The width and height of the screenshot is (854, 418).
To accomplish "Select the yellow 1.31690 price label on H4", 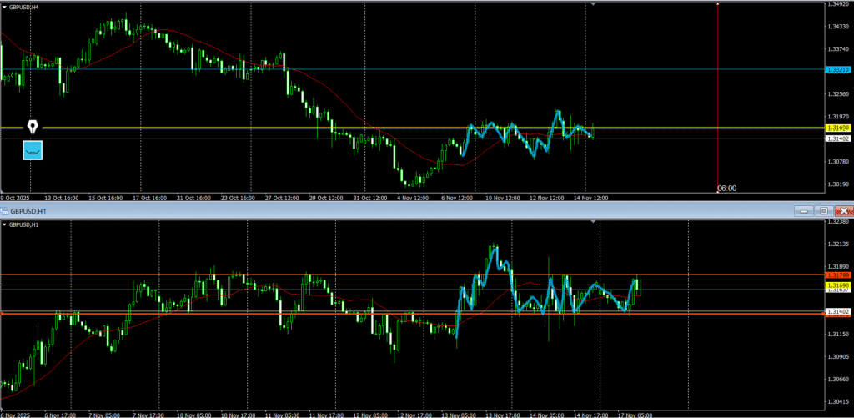I will [x=836, y=128].
